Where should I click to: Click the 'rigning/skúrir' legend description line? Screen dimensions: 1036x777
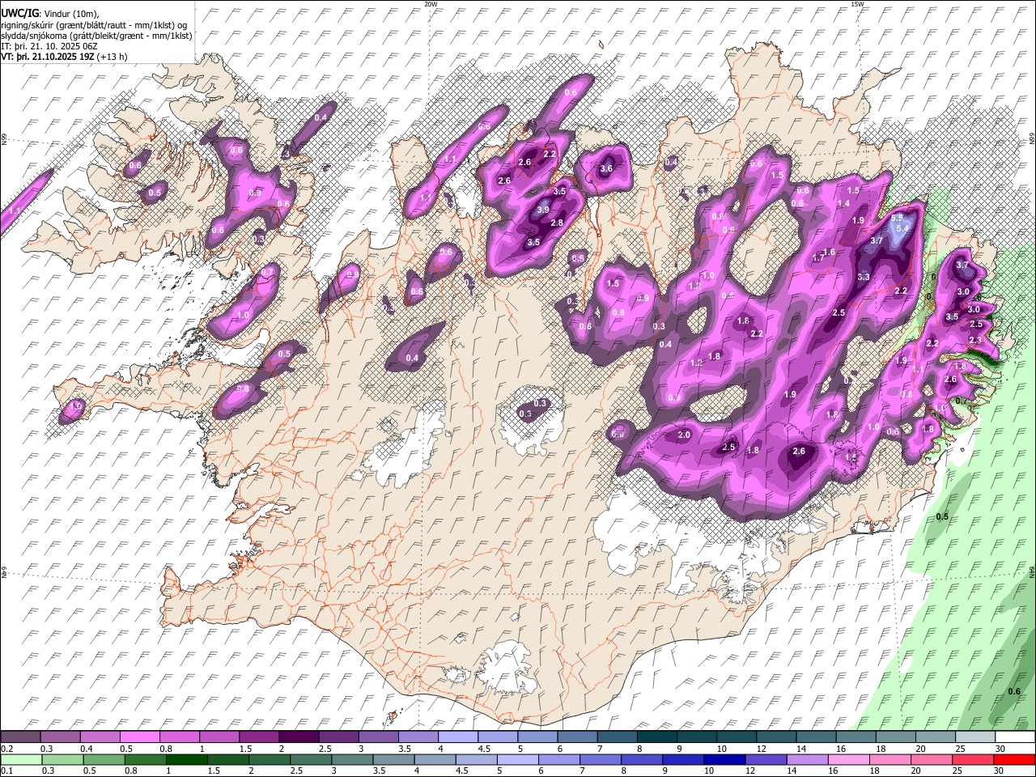click(x=93, y=25)
